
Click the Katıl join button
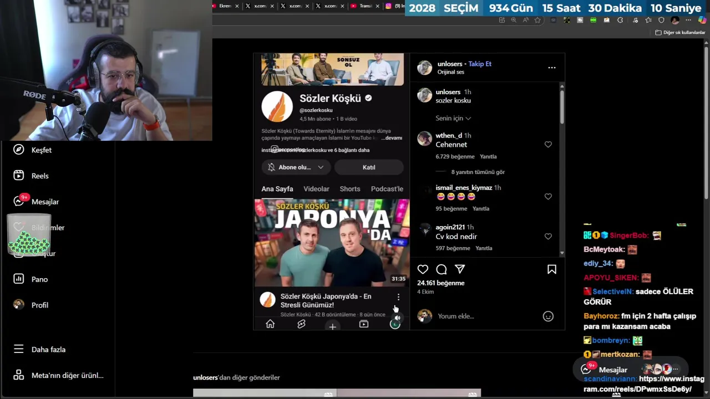[369, 167]
